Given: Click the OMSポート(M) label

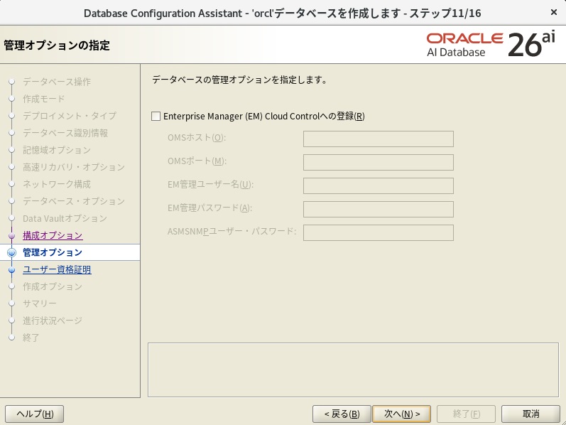Looking at the screenshot, I should coord(197,161).
